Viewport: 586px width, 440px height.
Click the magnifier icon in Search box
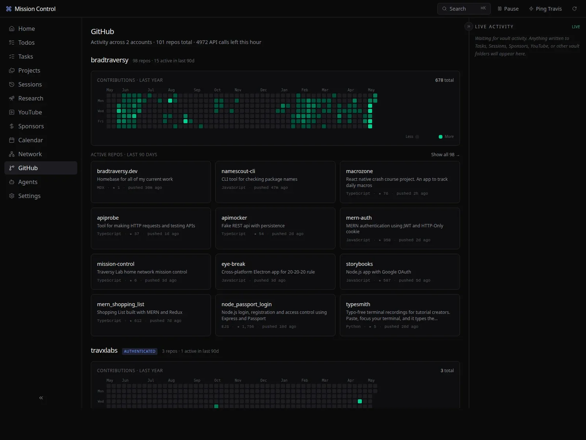click(x=444, y=9)
